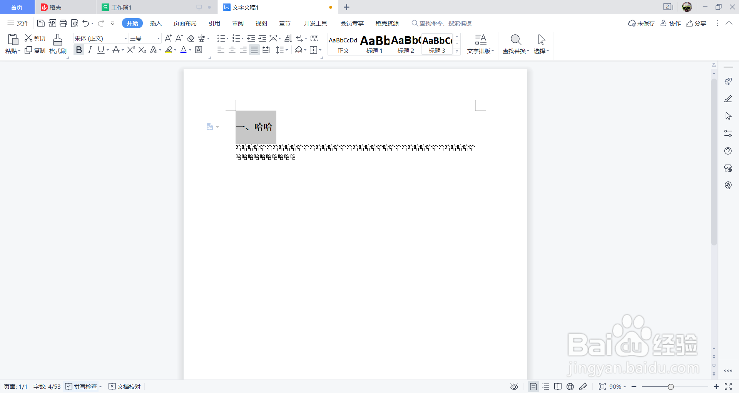Click the Save icon in quick access toolbar
Viewport: 739px width, 393px height.
[41, 23]
